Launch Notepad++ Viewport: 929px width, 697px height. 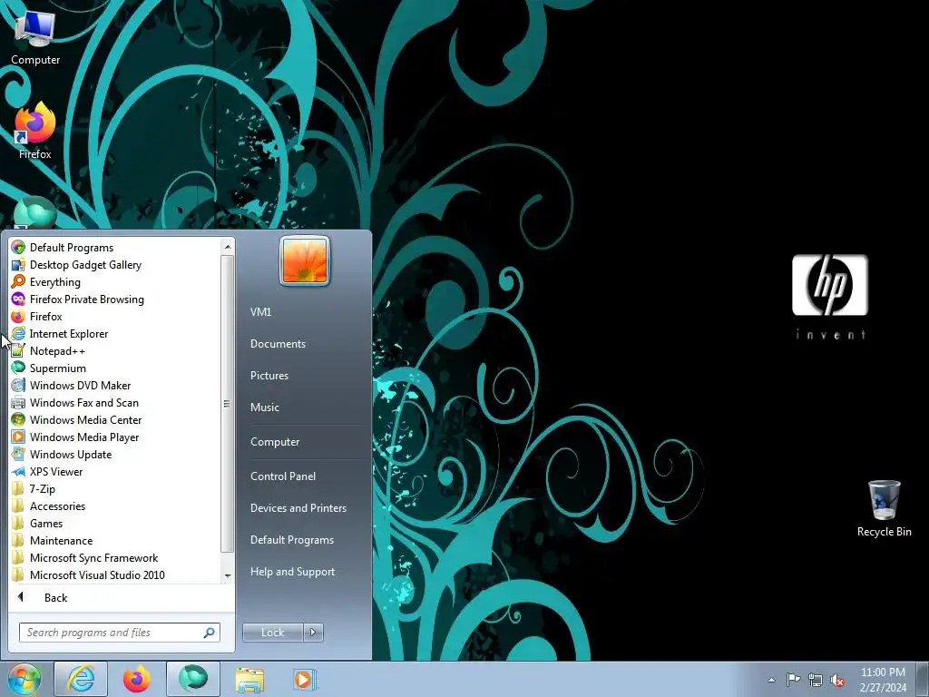click(115, 351)
